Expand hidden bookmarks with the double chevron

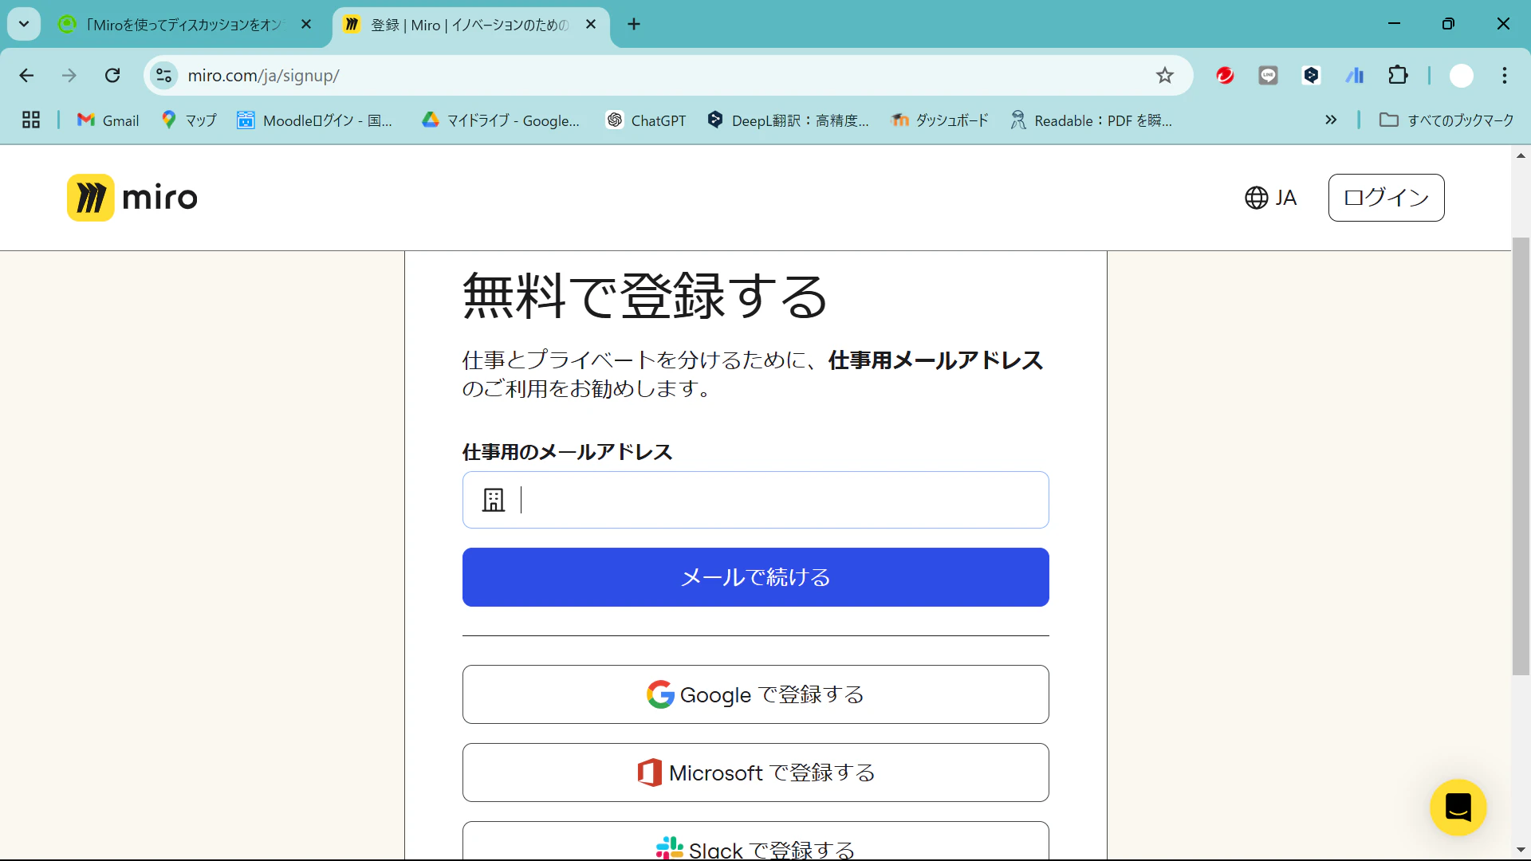pyautogui.click(x=1331, y=120)
